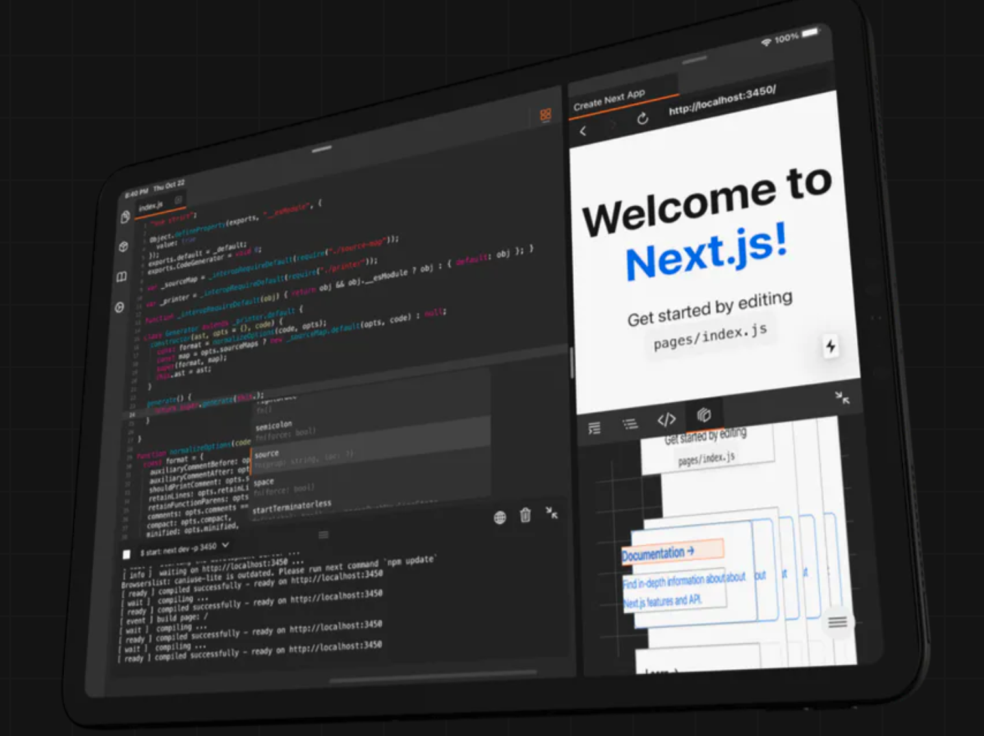Screen dimensions: 984x736
Task: Tap the Wi-Fi status icon
Action: click(x=766, y=42)
